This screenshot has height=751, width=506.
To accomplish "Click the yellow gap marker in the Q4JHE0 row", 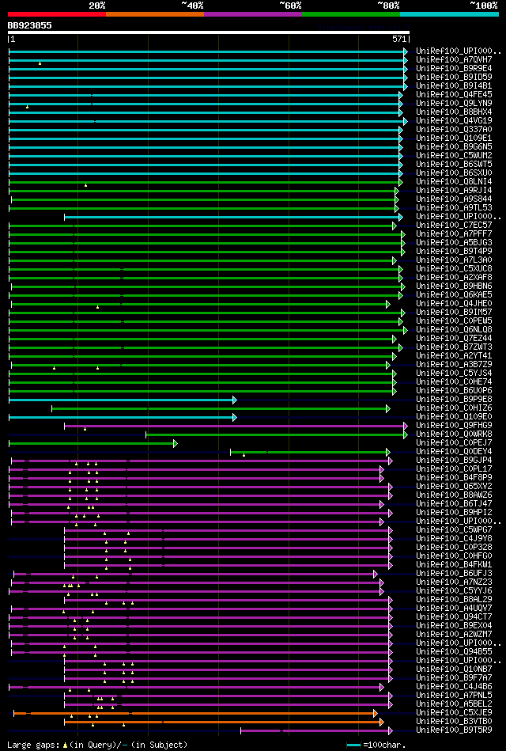I will point(98,306).
